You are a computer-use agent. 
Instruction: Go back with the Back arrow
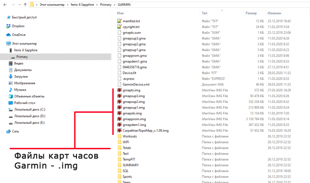[x=5, y=5]
